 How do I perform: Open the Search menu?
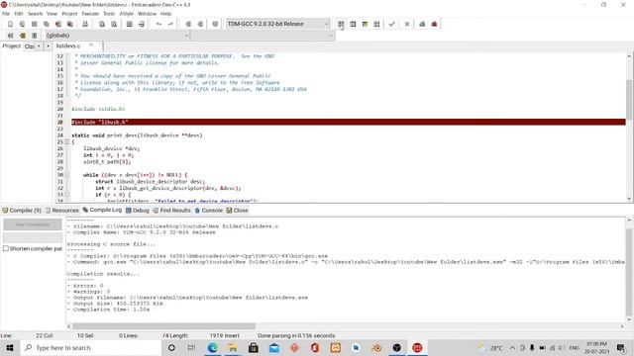tap(35, 14)
